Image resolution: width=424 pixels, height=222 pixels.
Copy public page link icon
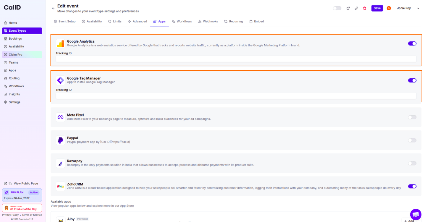10,184
